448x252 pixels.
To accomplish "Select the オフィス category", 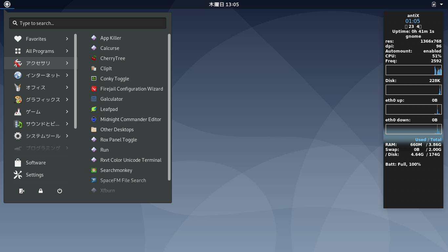I will point(41,87).
